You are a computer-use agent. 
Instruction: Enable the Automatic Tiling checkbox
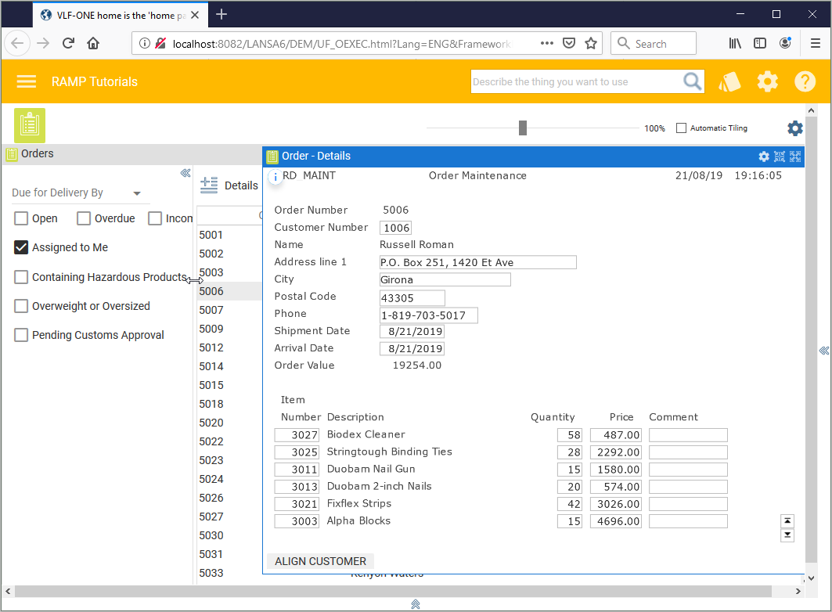pos(681,128)
